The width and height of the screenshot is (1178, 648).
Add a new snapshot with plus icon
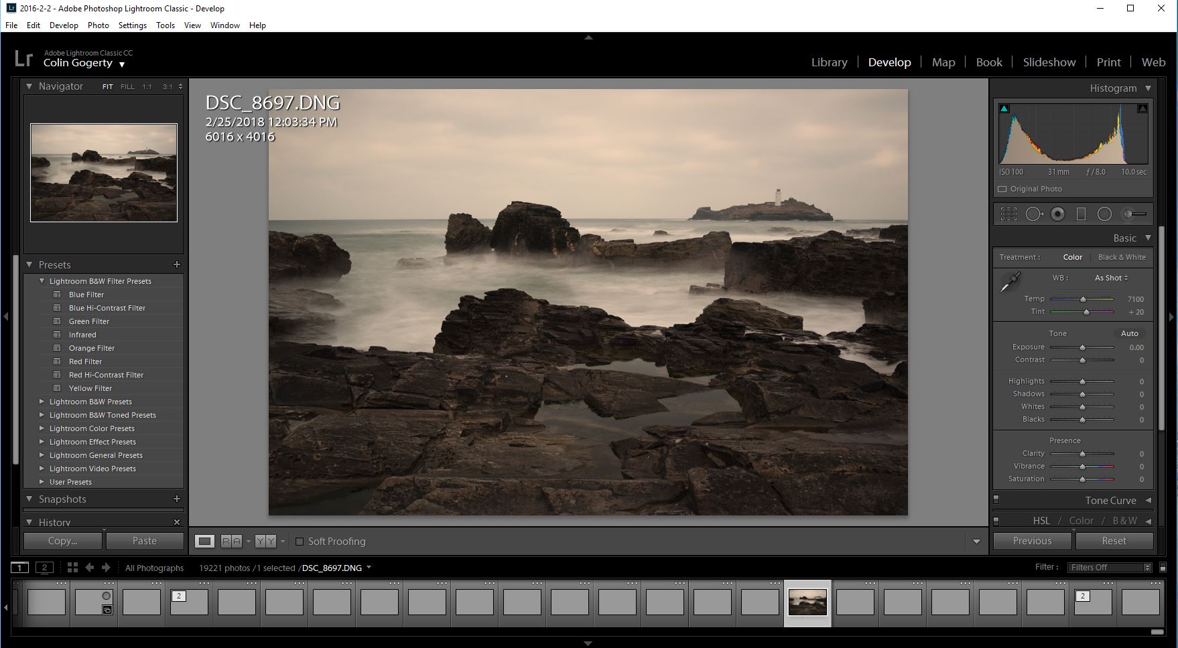tap(177, 499)
